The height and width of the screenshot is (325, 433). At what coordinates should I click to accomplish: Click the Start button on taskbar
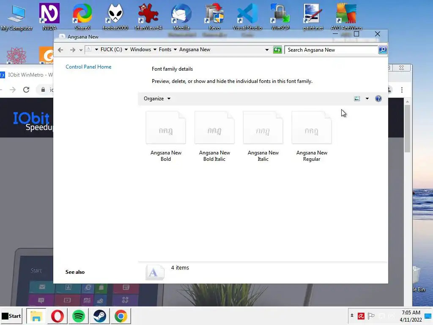pyautogui.click(x=11, y=316)
